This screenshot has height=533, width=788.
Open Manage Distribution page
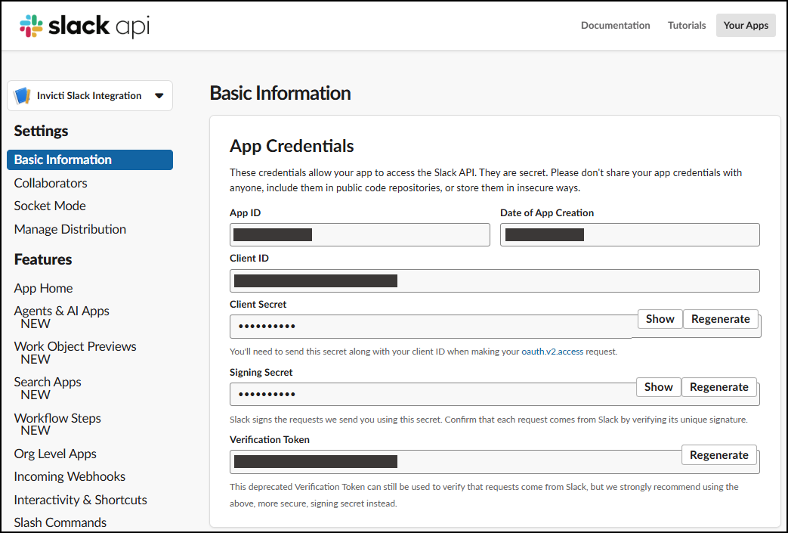[70, 229]
